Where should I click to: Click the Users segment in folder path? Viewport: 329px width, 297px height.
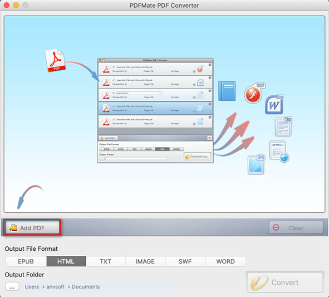pos(32,287)
